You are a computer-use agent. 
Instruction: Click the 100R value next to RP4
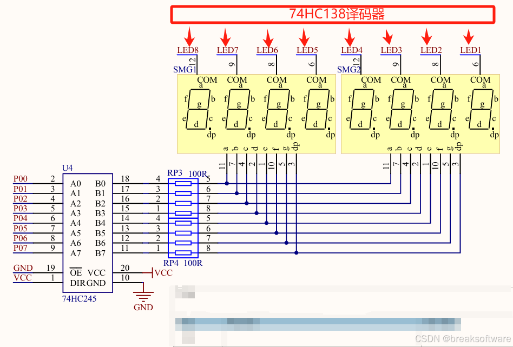[193, 263]
